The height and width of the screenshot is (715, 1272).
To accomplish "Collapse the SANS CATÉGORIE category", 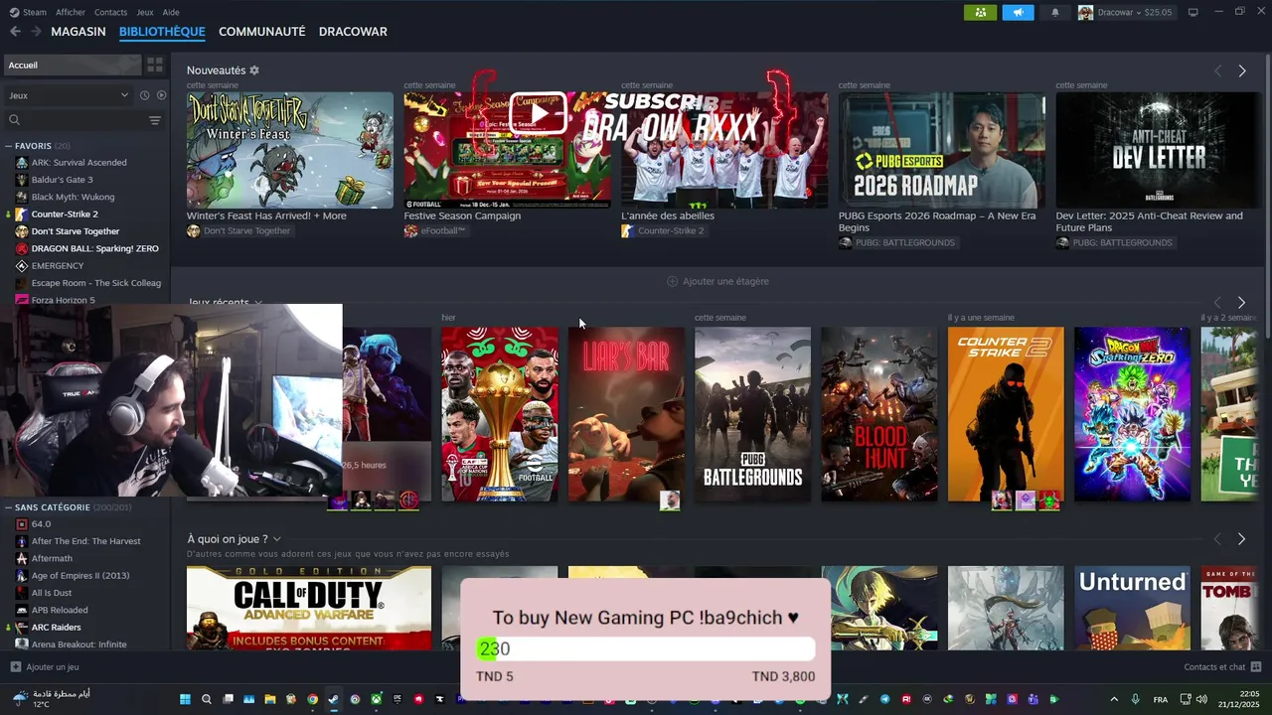I will [8, 507].
